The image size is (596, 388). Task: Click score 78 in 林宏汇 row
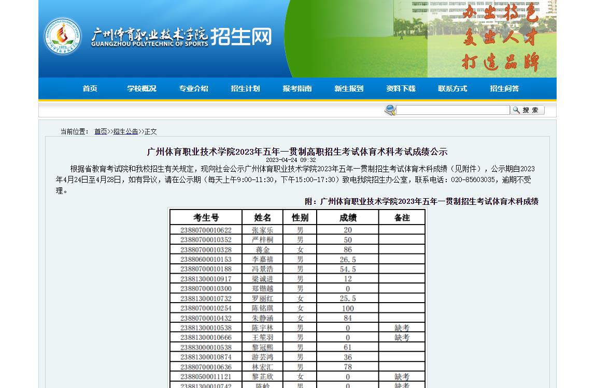[x=348, y=367]
